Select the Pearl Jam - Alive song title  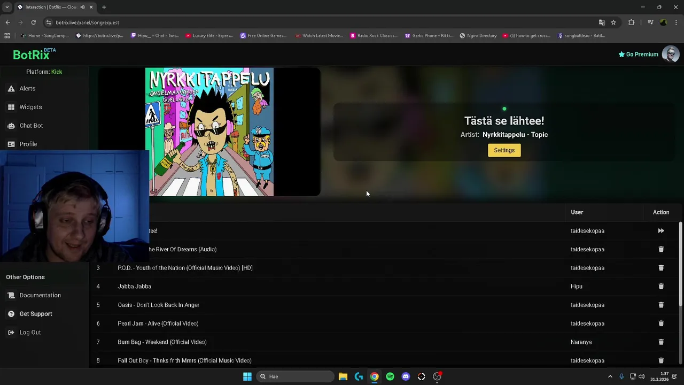[158, 324]
